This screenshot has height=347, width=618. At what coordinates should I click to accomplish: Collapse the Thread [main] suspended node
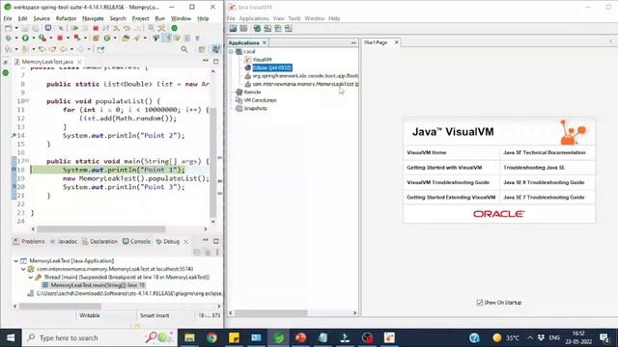(31, 278)
